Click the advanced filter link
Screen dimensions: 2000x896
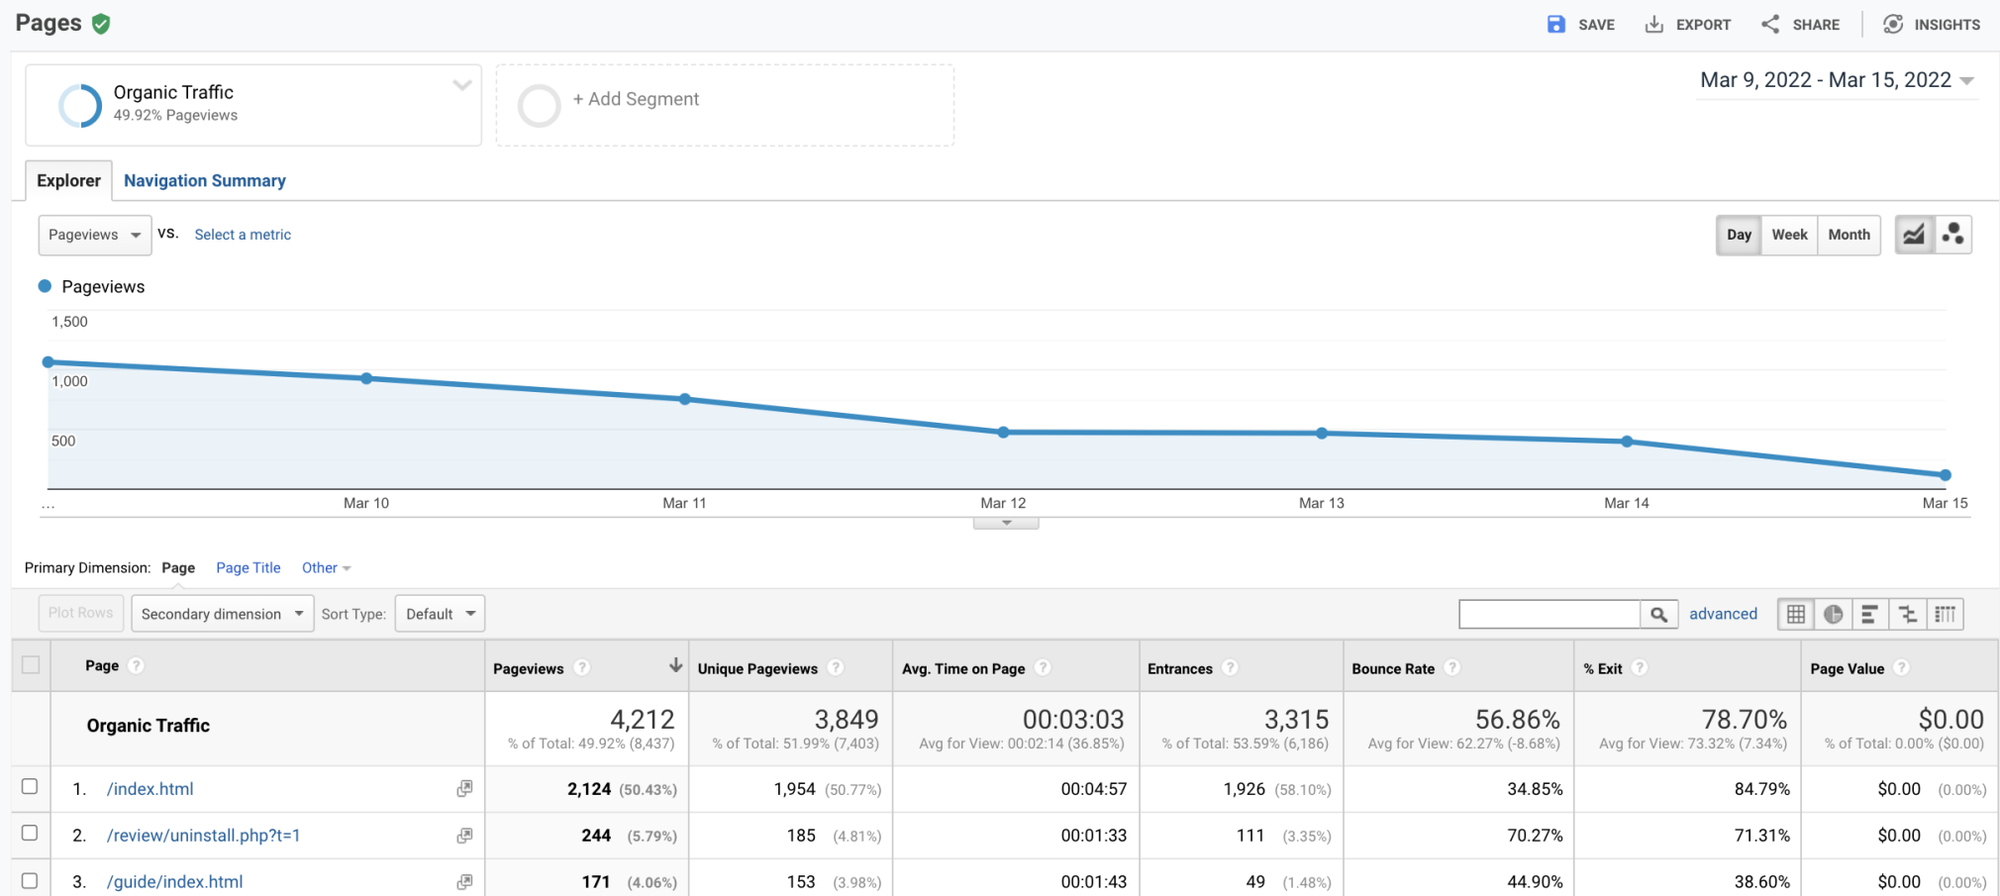pos(1723,614)
